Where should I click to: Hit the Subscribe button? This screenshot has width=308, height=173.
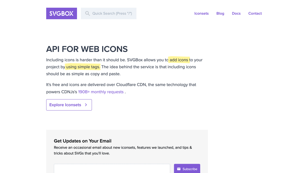coord(187,169)
